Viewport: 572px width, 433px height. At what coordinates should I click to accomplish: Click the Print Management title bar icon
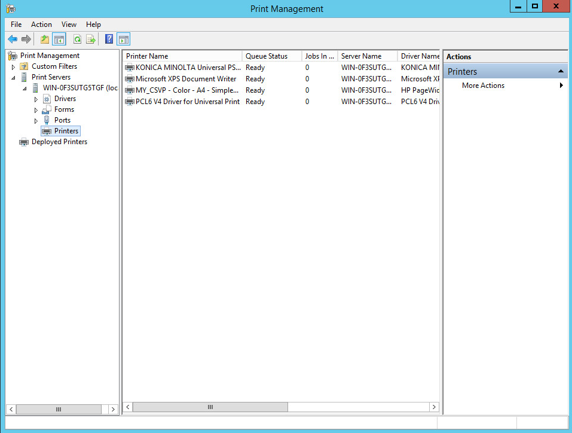click(11, 8)
